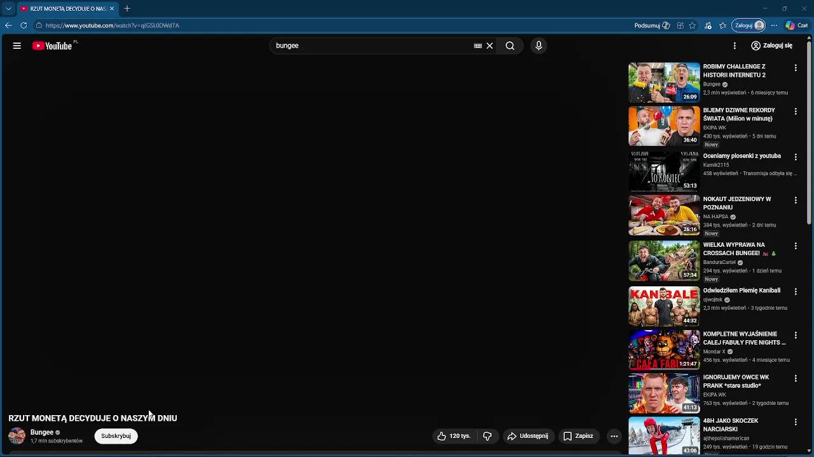The image size is (814, 457).
Task: Open the NOKAUT JEDZENIOWY W POZNANIU thumbnail
Action: 664,215
